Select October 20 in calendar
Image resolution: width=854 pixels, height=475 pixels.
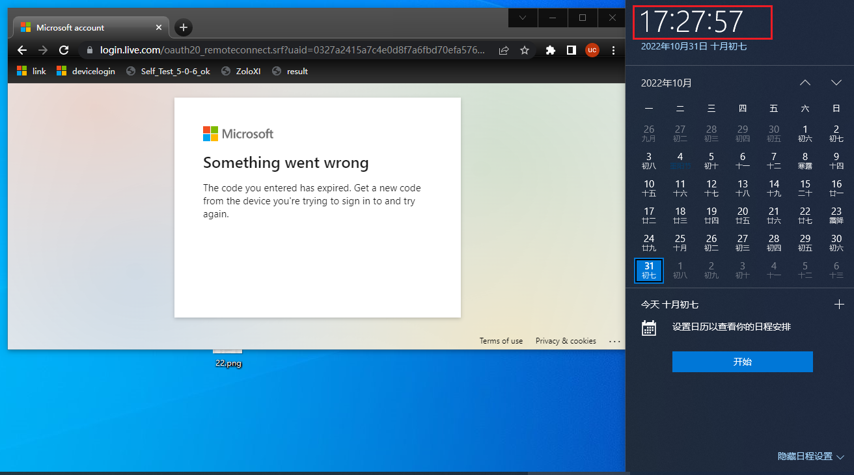(743, 215)
